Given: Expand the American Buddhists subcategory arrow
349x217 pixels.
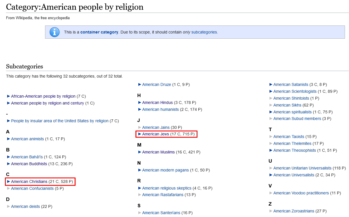Looking at the screenshot, I should [9, 164].
